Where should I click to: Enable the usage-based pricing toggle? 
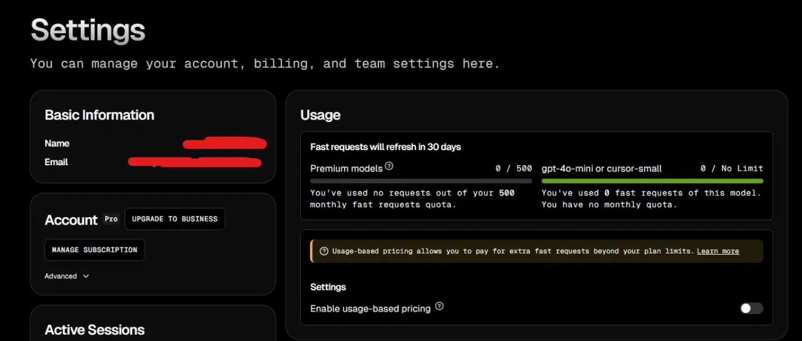751,308
